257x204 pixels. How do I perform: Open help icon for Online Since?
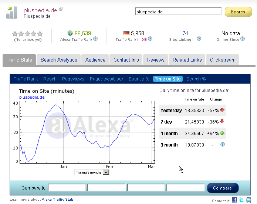(243, 39)
